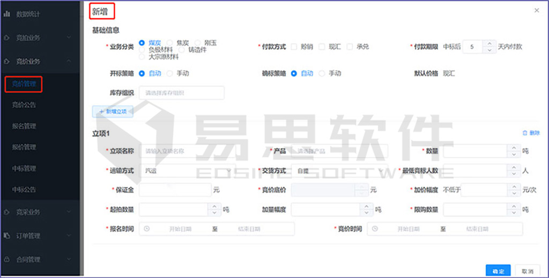The height and width of the screenshot is (278, 549).
Task: Click the plus icon on 新增立项
Action: (101, 111)
